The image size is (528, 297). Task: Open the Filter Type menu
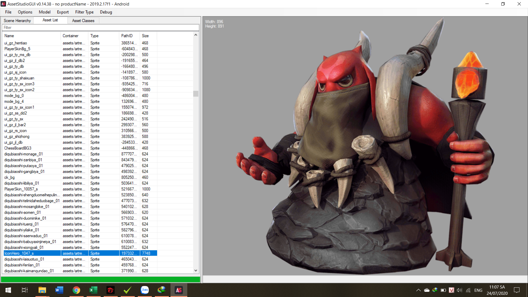pyautogui.click(x=84, y=12)
